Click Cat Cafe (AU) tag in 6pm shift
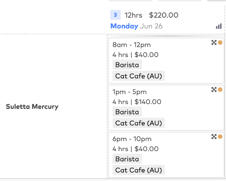This screenshot has height=181, width=226. 138,170
